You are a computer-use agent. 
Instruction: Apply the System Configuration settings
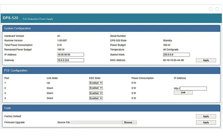click(206, 60)
